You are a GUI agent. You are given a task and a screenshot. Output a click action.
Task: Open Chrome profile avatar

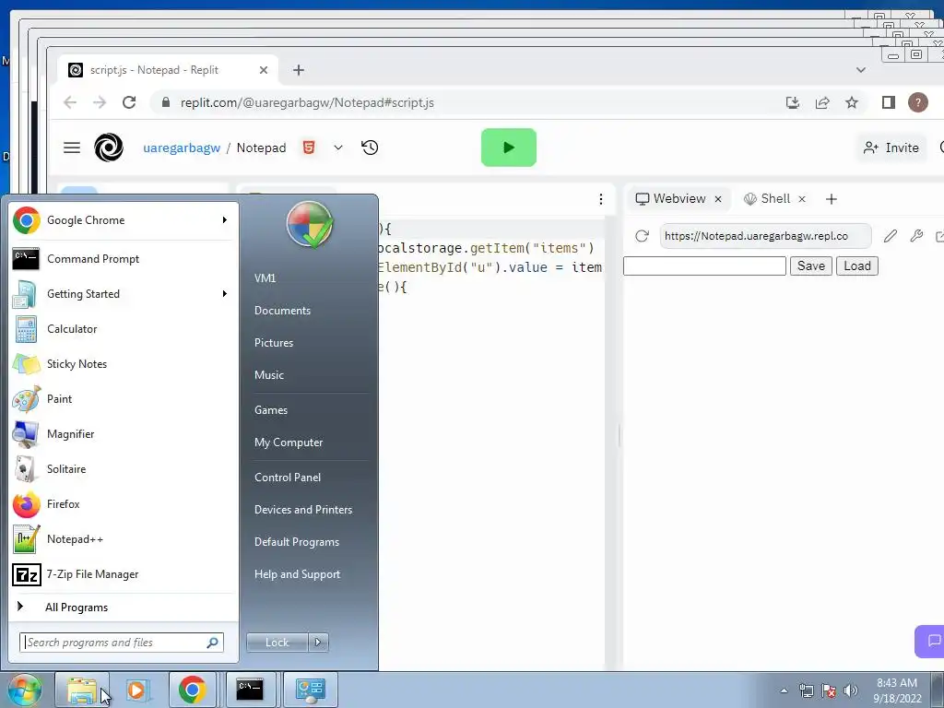click(x=917, y=102)
